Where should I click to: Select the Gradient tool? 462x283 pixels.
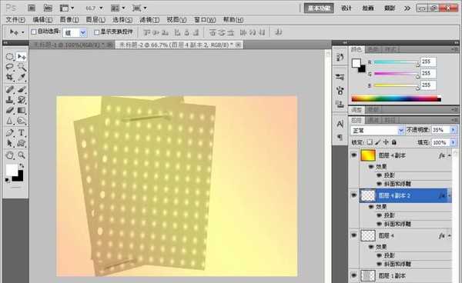(x=22, y=110)
